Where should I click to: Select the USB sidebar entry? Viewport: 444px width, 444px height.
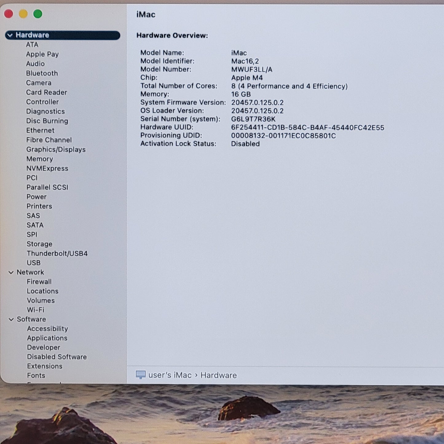tap(33, 263)
